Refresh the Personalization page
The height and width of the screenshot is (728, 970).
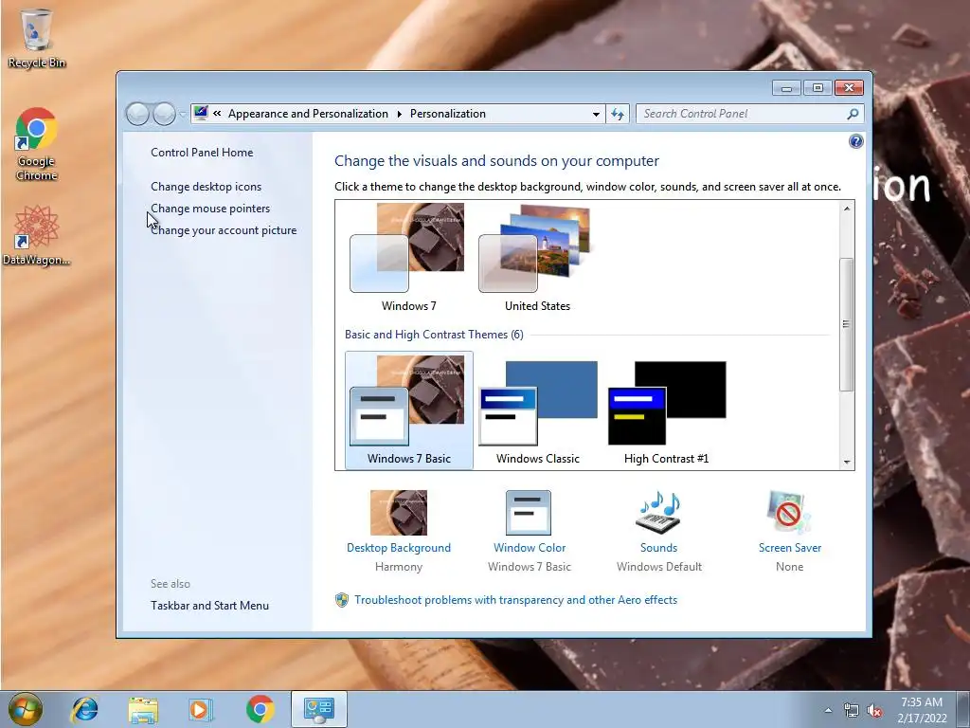618,114
